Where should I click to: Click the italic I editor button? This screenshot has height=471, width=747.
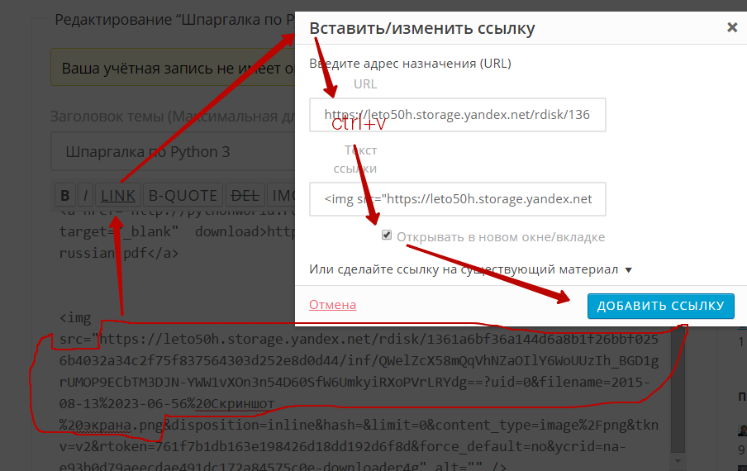point(85,195)
